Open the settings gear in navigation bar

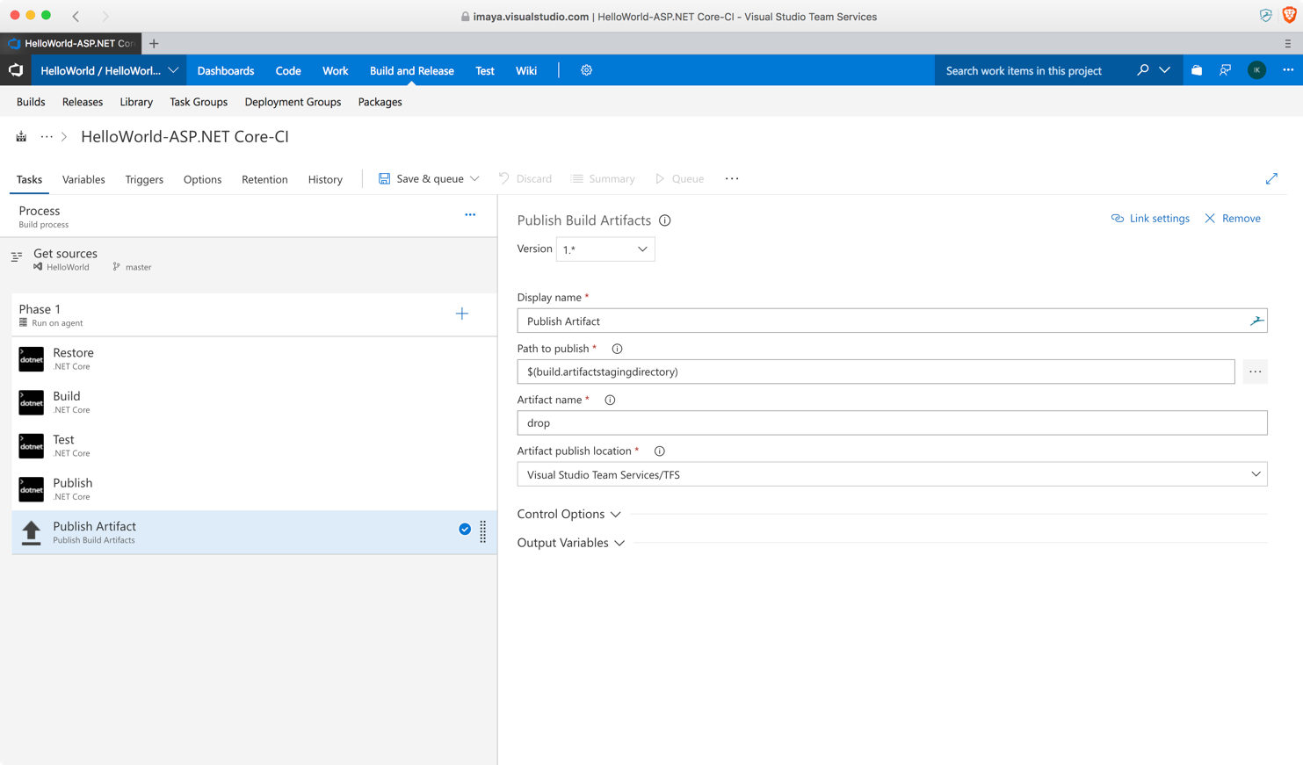[586, 70]
